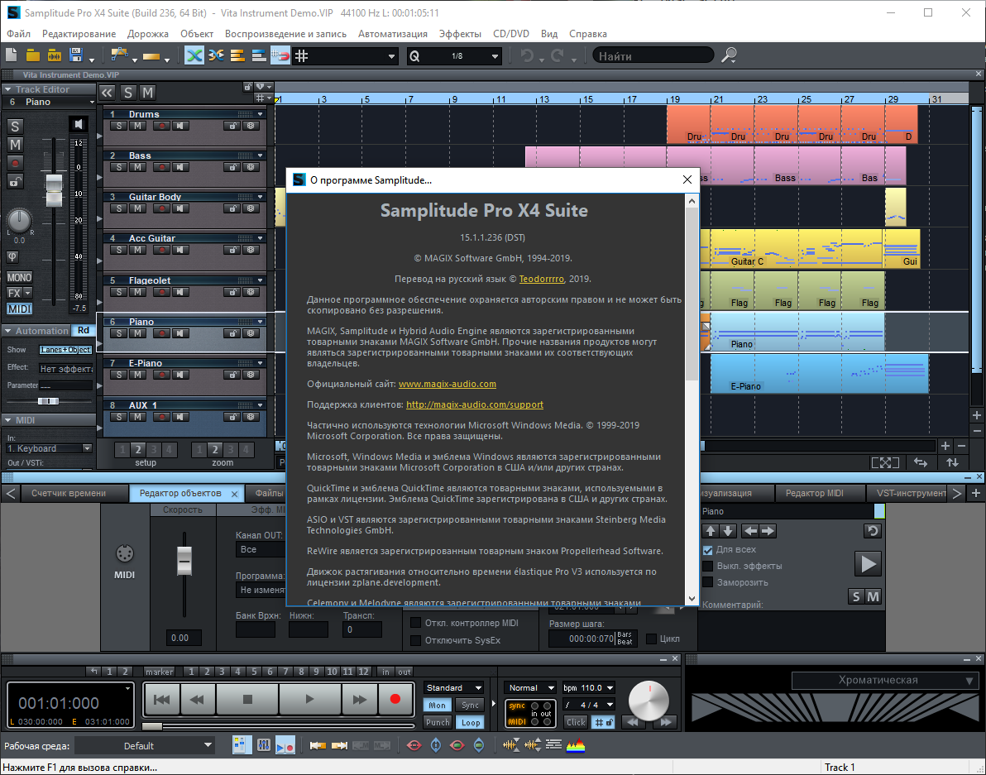Click the MIDI connector icon
The image size is (986, 775).
(x=125, y=554)
